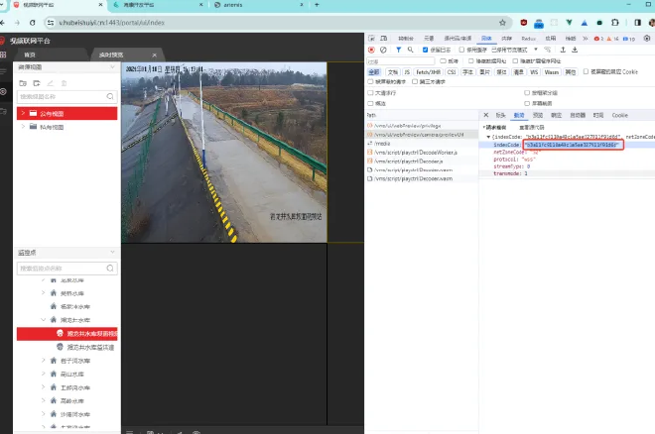655x434 pixels.
Task: Reload the page in the browser
Action: coord(32,23)
